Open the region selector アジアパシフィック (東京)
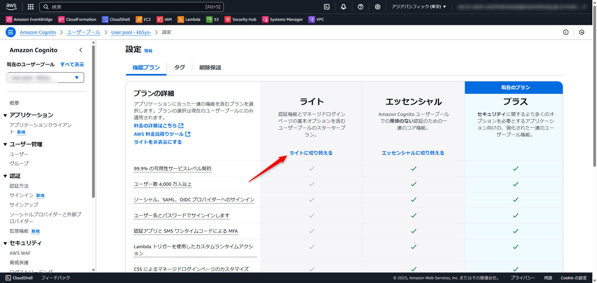 (x=419, y=7)
